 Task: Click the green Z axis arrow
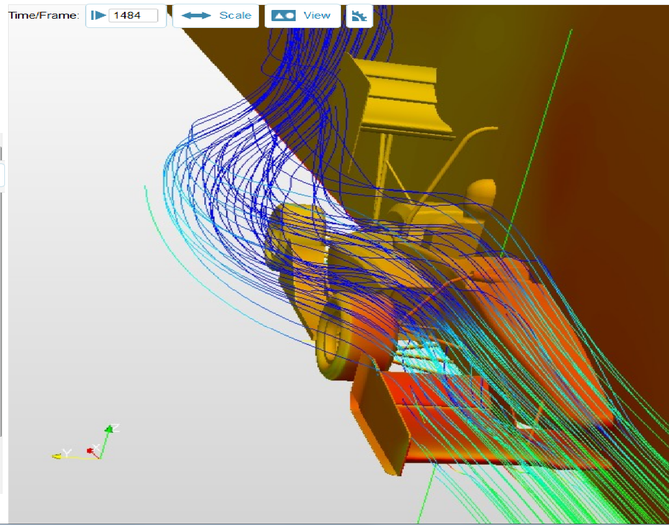(x=110, y=429)
